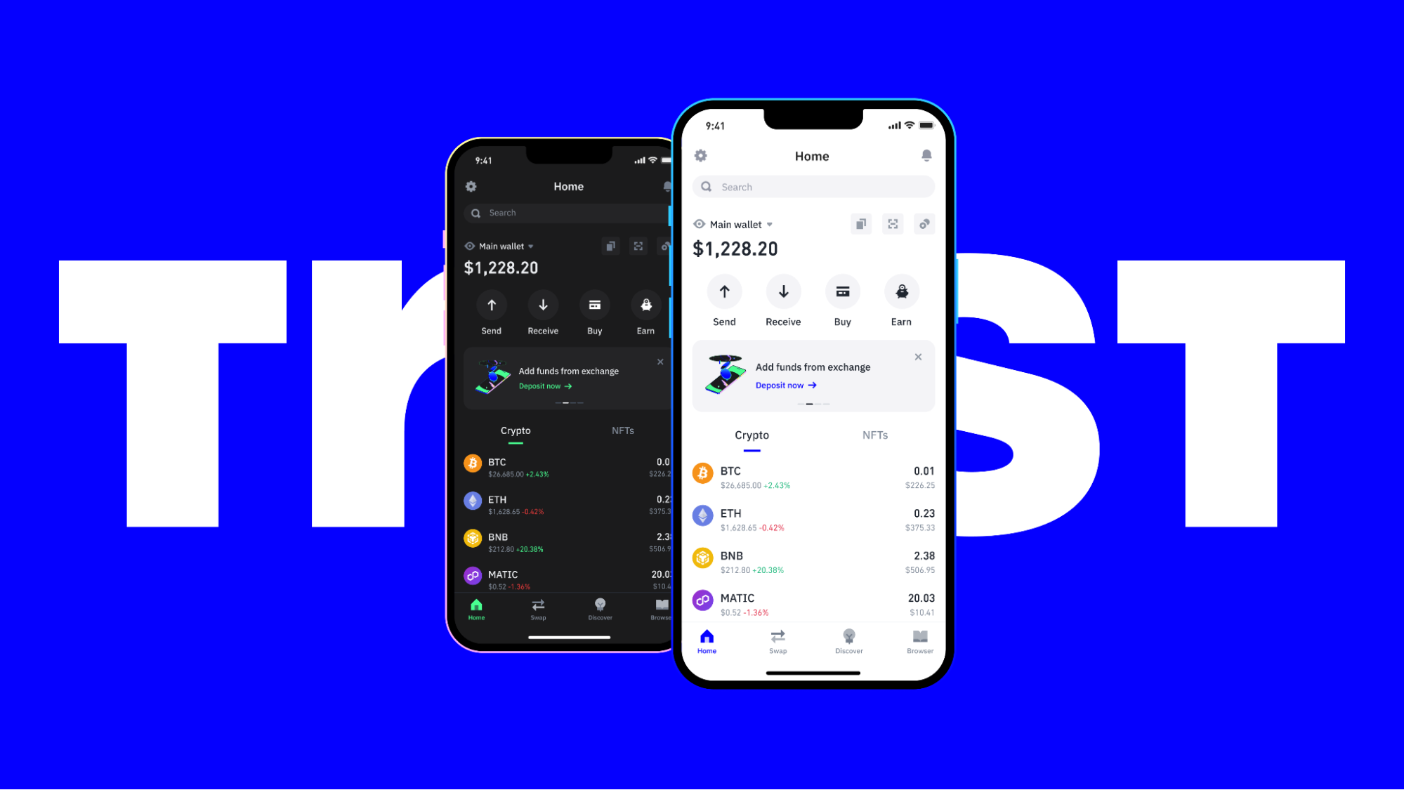Tap the Browser icon in bottom nav
Screen dimensions: 1404x790
(920, 640)
